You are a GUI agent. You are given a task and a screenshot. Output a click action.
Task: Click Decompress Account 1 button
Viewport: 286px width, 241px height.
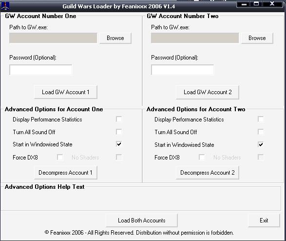[x=66, y=173]
